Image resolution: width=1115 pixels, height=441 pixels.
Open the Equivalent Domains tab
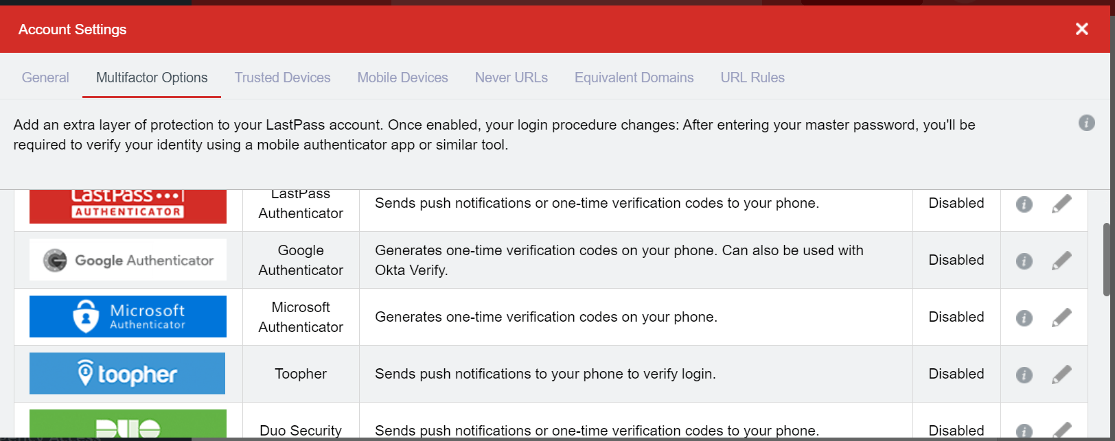(634, 78)
